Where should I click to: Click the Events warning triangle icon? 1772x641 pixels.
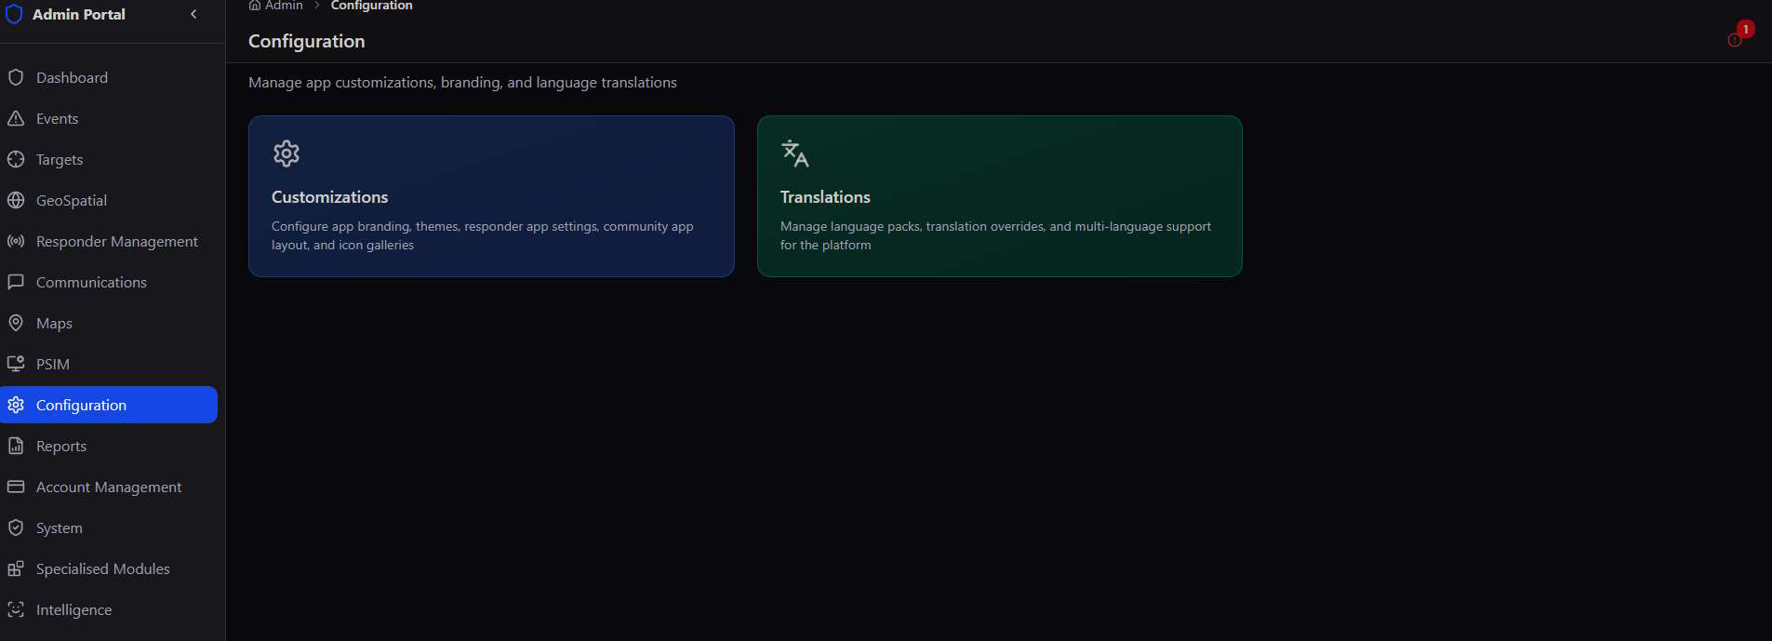16,118
